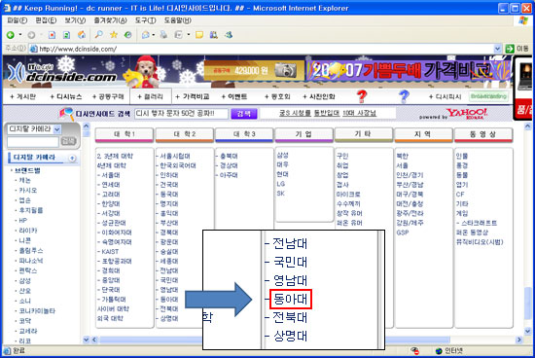Screen dimensions: 535x358
Task: Click the left sidebar search button
Action: coord(68,141)
